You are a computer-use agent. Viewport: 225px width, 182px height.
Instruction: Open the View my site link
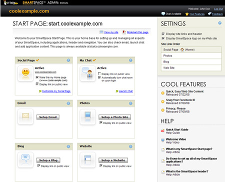coord(111,32)
